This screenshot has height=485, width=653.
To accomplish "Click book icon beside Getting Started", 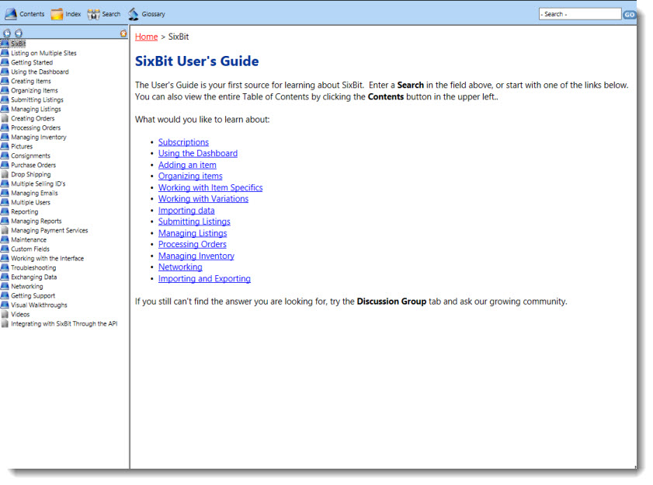I will [5, 62].
